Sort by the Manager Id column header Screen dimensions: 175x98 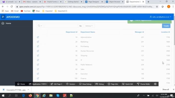[139, 32]
